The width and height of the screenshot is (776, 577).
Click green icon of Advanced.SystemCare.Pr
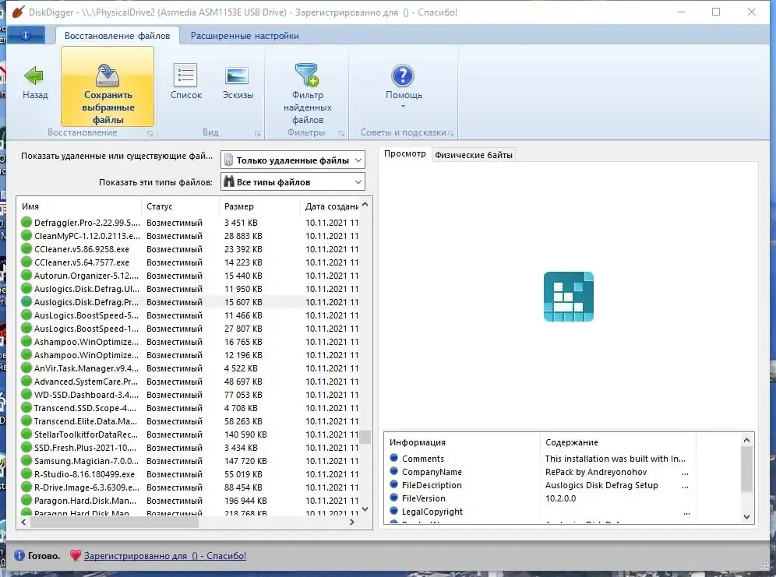coord(26,382)
